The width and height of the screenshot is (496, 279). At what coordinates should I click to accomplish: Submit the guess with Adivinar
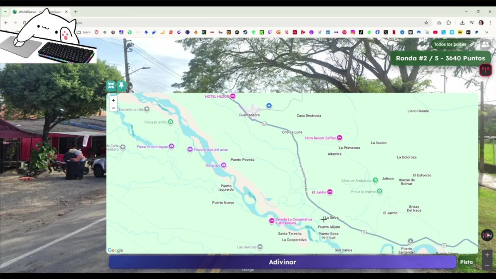pyautogui.click(x=282, y=262)
